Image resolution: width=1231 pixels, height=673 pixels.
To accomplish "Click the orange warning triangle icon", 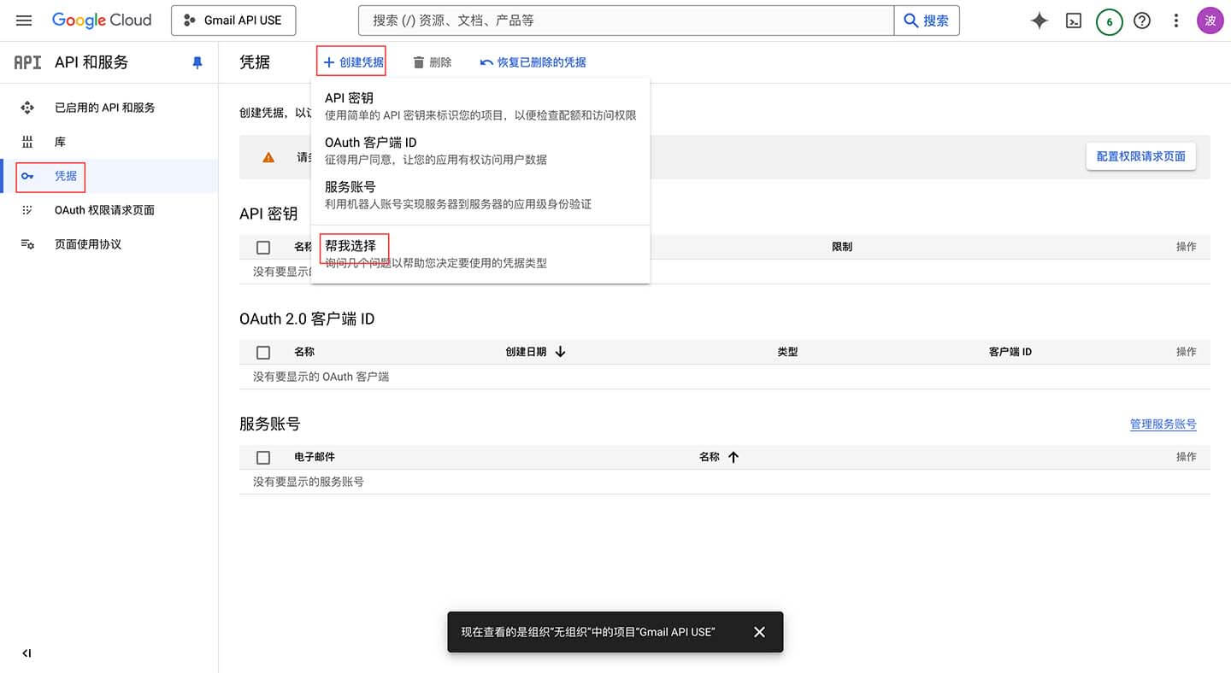I will pos(268,157).
